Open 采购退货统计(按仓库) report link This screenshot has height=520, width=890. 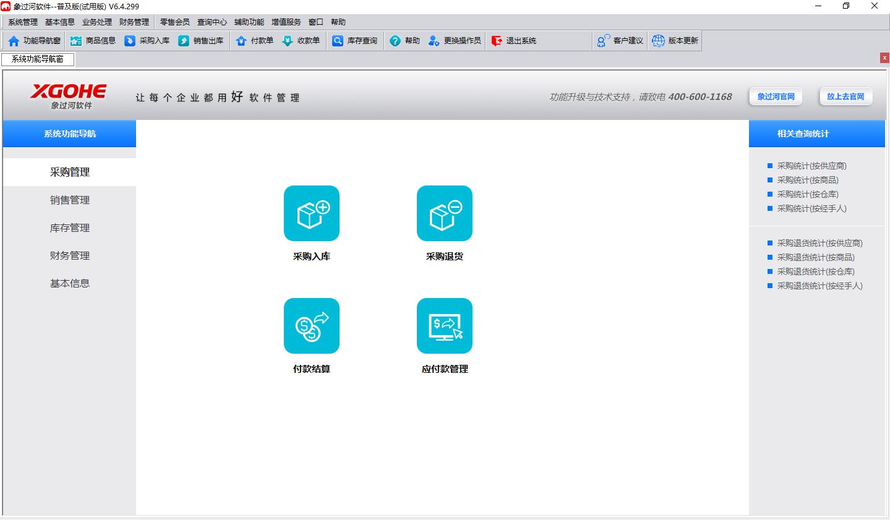[816, 271]
